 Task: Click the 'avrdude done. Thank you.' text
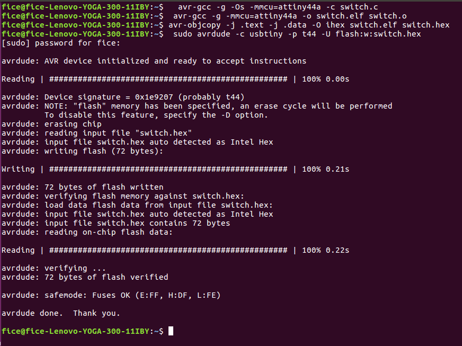[x=61, y=314]
